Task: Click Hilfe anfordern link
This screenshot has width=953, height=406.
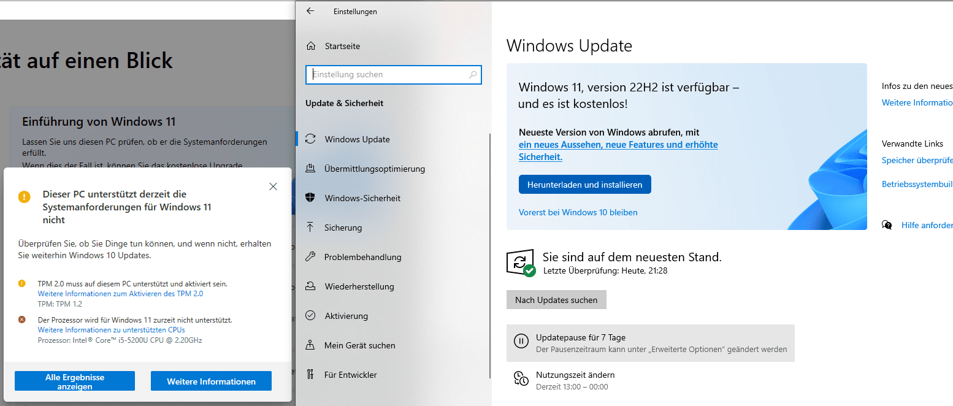Action: click(x=927, y=225)
